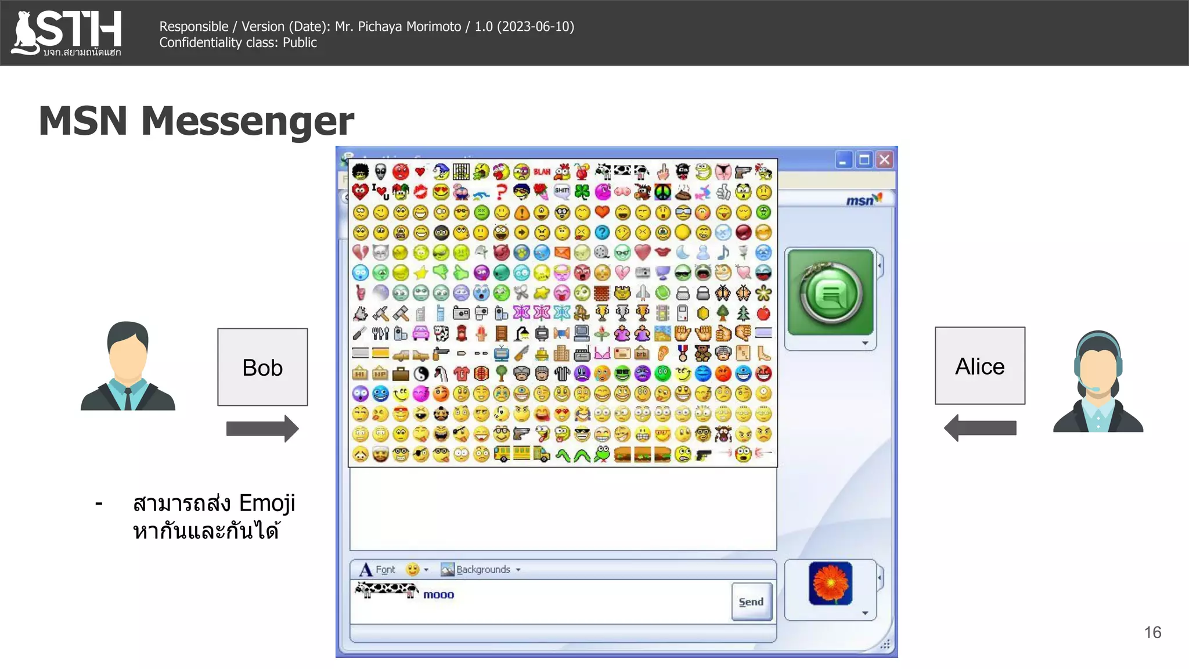Insert the white swan emoticon
The image size is (1189, 669).
tap(441, 373)
